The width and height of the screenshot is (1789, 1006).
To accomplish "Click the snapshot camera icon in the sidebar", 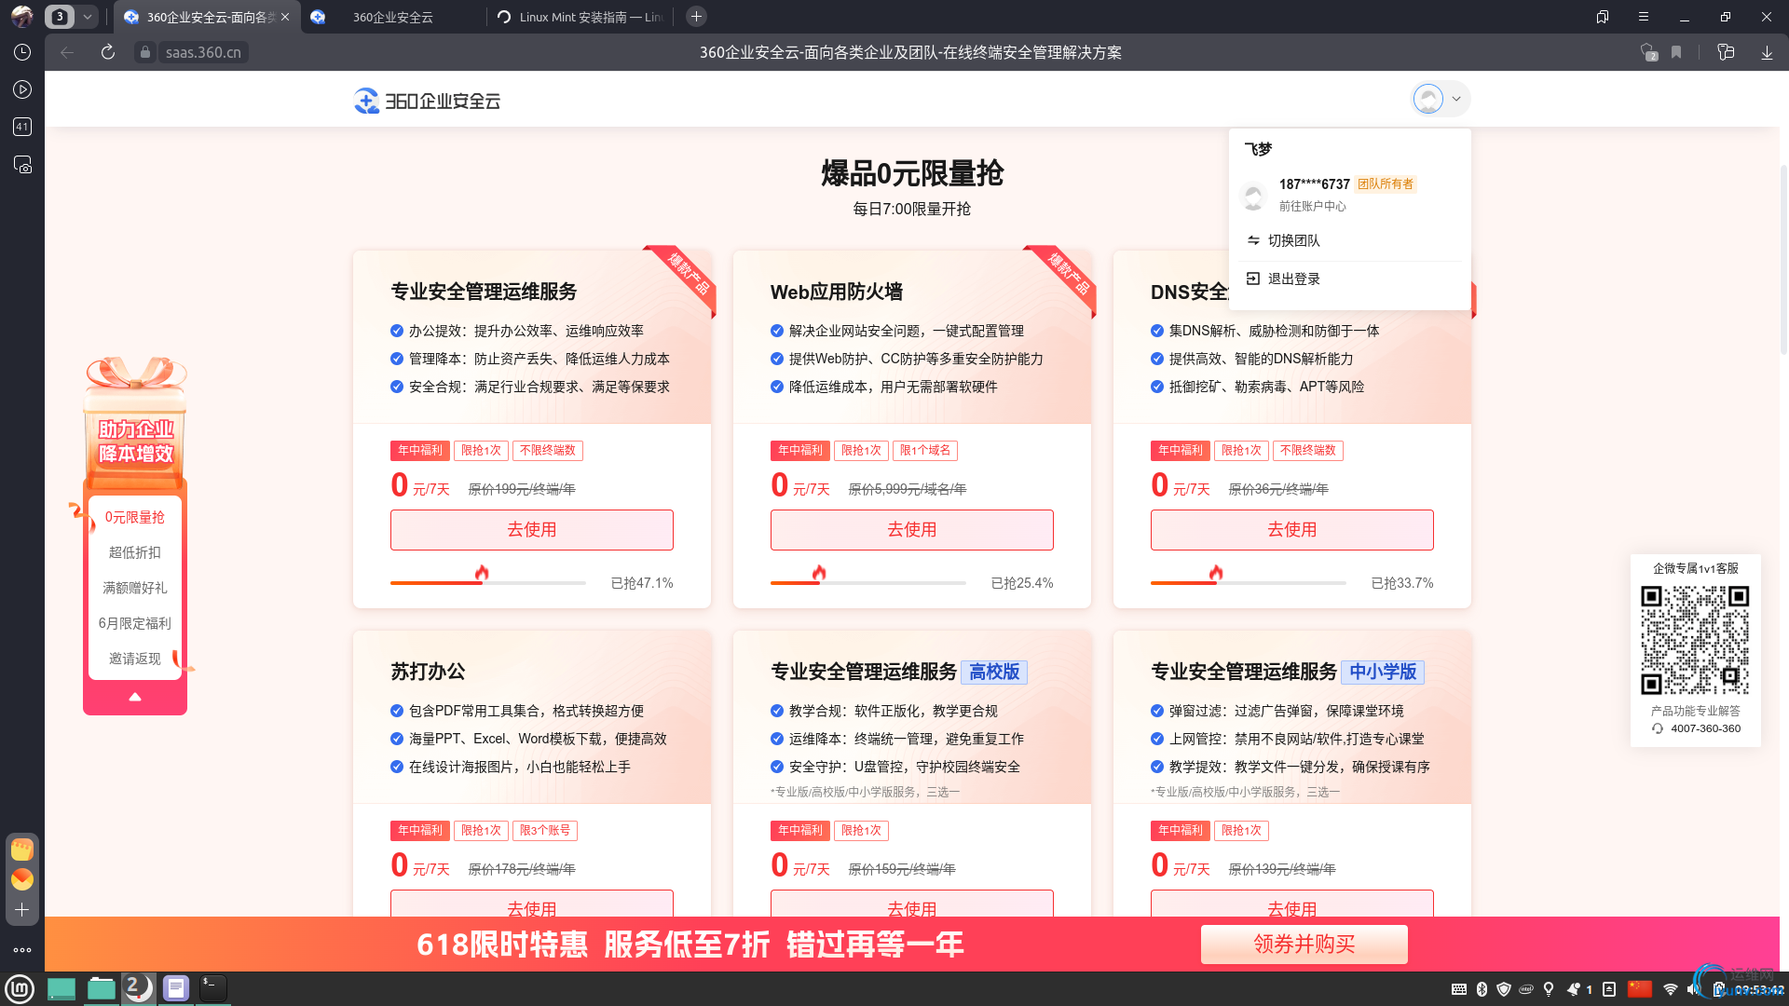I will tap(22, 165).
